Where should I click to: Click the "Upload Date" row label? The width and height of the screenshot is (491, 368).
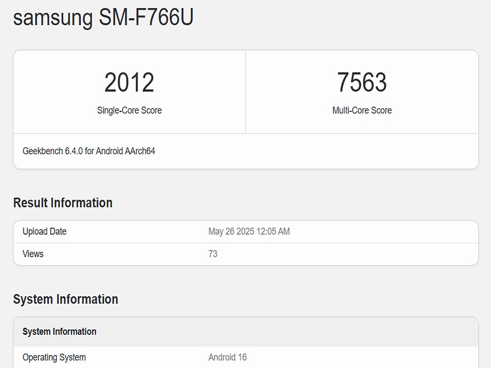pyautogui.click(x=44, y=231)
